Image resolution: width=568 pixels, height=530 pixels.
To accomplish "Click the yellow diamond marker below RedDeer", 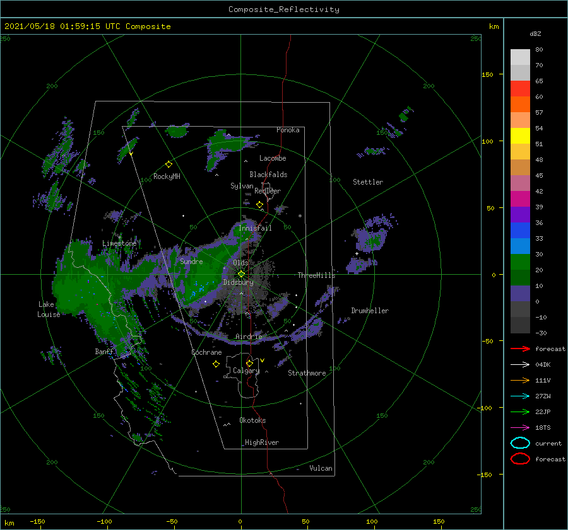I will 259,205.
